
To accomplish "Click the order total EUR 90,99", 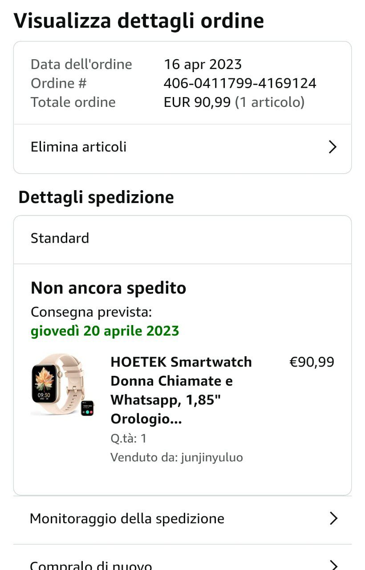I will pos(197,102).
